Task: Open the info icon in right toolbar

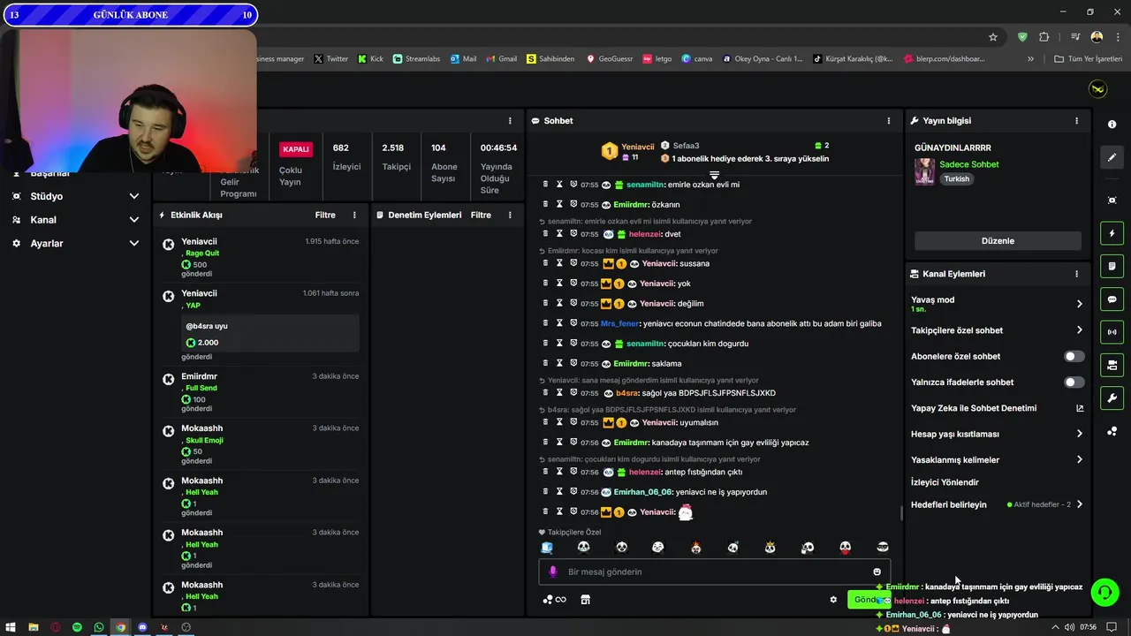Action: 1112,125
